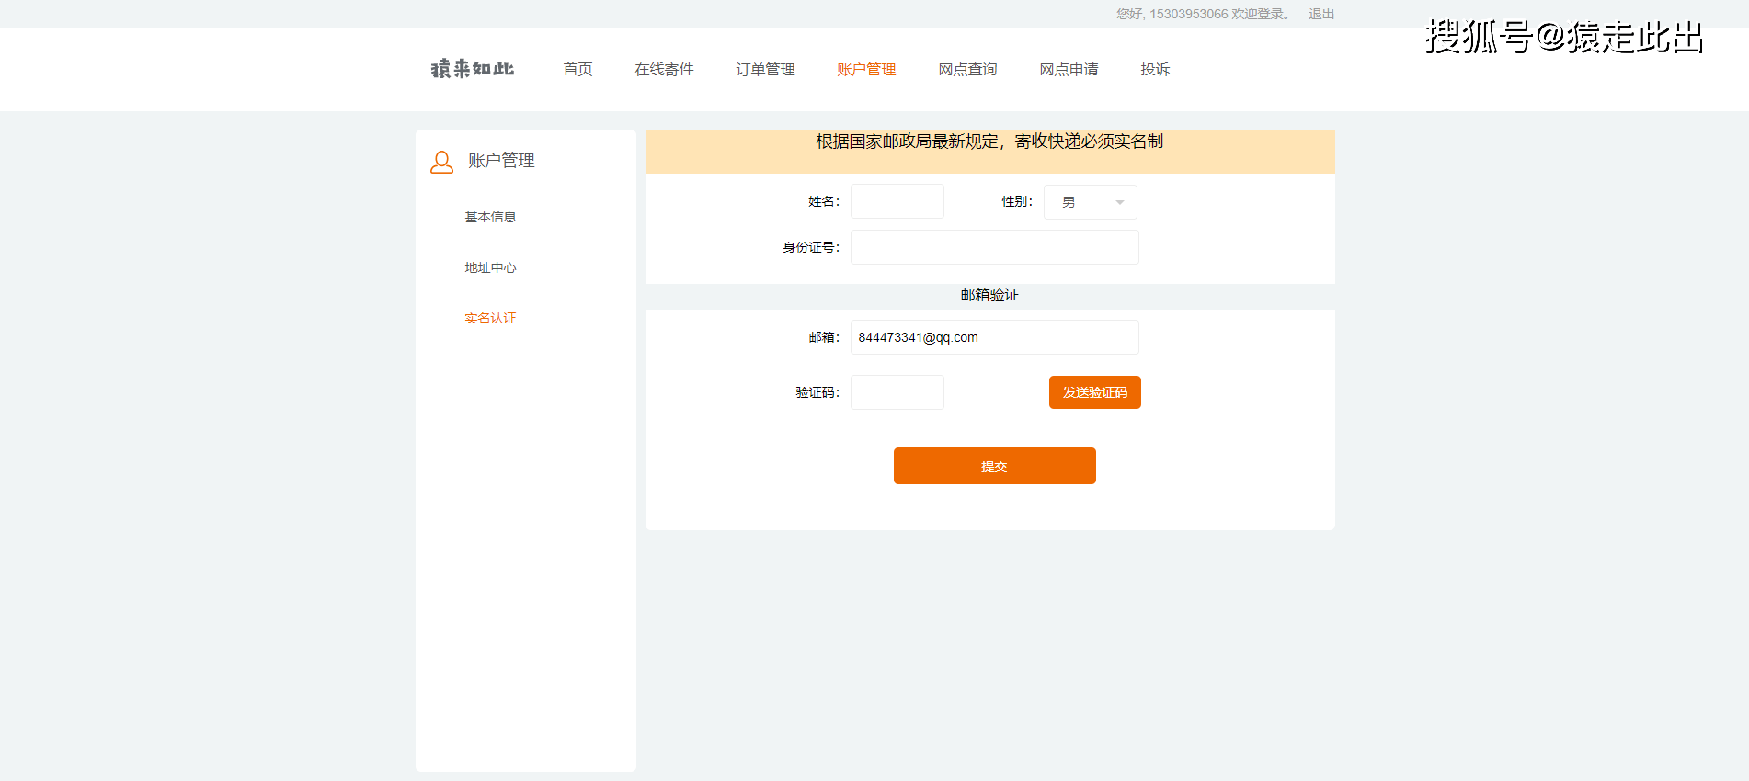Click the 退出 logout link
1749x781 pixels.
(x=1321, y=14)
